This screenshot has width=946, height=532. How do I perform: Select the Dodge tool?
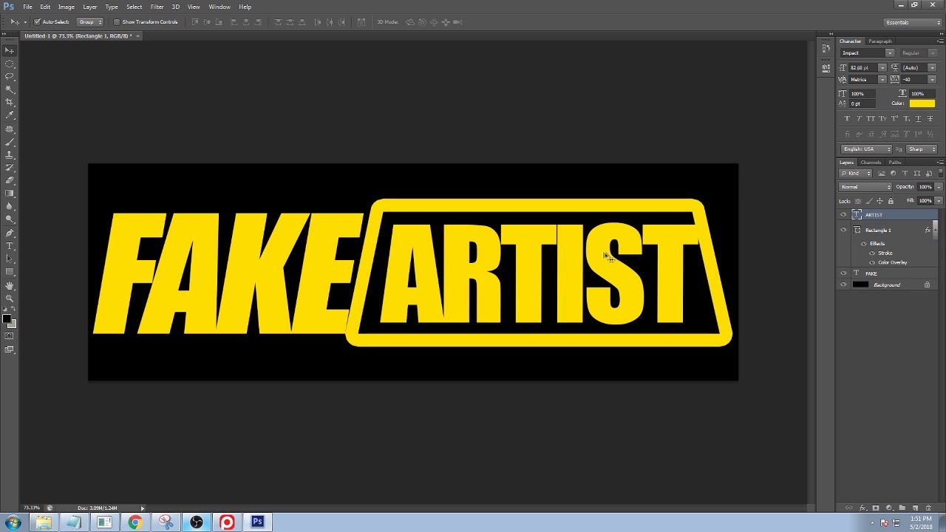(10, 219)
